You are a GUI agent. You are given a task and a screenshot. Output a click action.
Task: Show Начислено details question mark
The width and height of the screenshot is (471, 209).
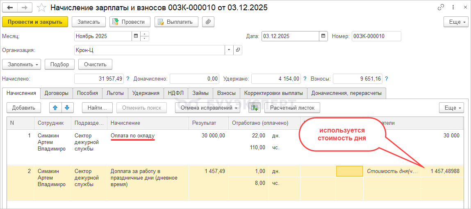[x=127, y=79]
